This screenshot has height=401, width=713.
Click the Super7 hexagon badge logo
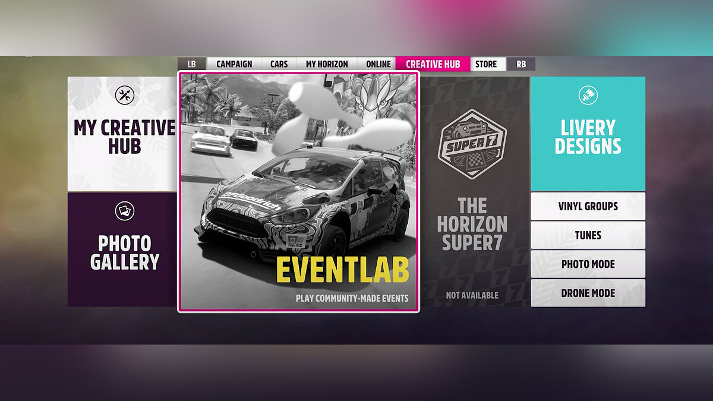(472, 144)
